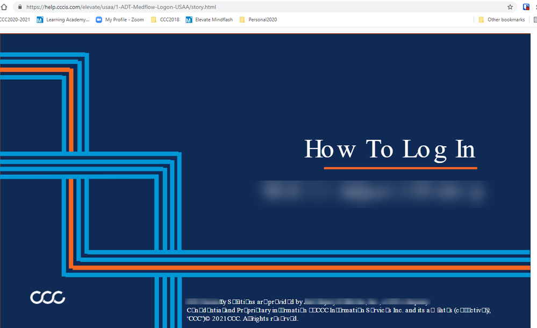Click the © 2021 CCC copyright line
The width and height of the screenshot is (537, 328).
242,319
